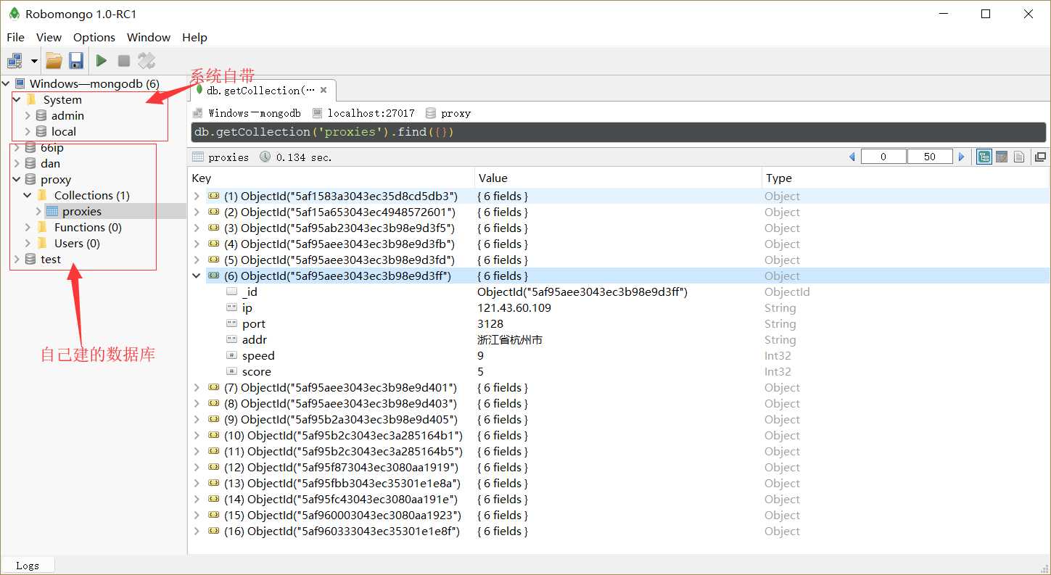Switch results to tree view mode

pyautogui.click(x=984, y=157)
